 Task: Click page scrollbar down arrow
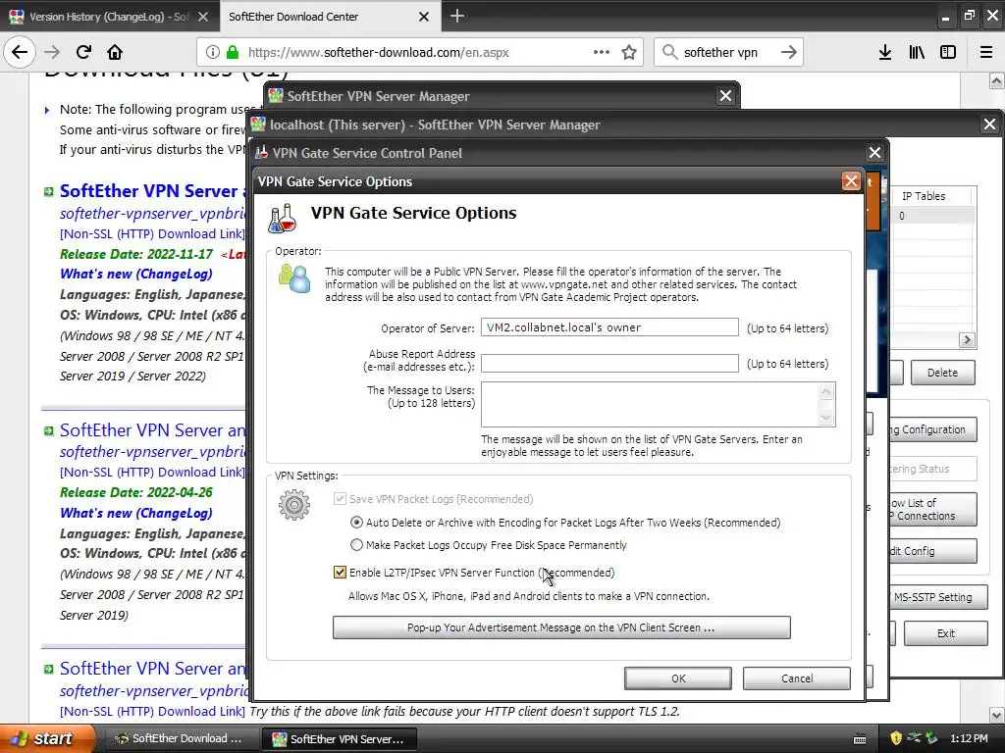pos(996,715)
